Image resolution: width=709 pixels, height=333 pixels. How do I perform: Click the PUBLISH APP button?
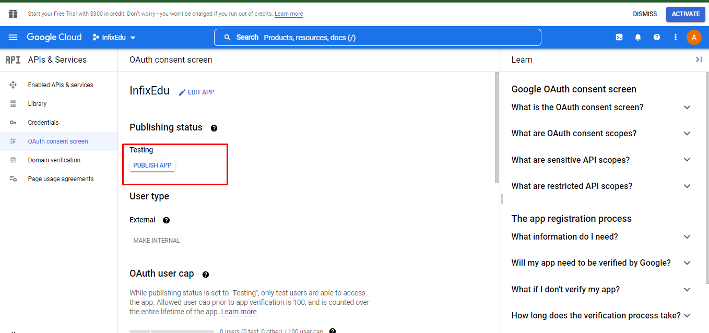tap(152, 165)
